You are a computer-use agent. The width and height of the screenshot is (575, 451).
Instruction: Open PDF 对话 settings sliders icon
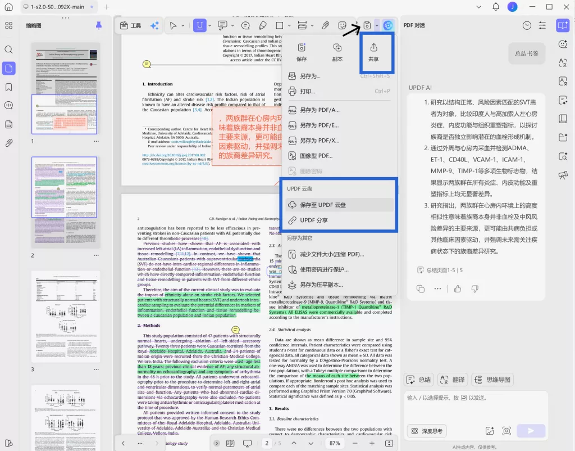(x=542, y=25)
